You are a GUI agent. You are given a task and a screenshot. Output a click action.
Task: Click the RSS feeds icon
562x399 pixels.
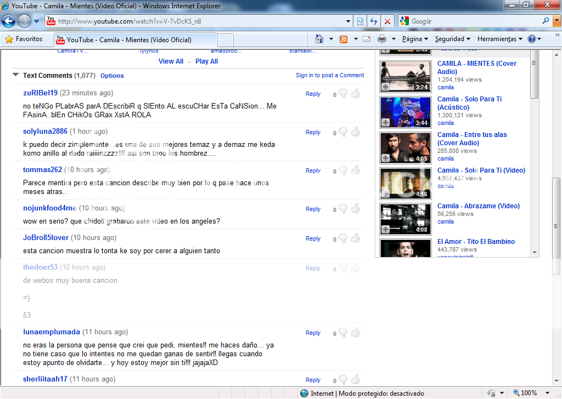344,39
